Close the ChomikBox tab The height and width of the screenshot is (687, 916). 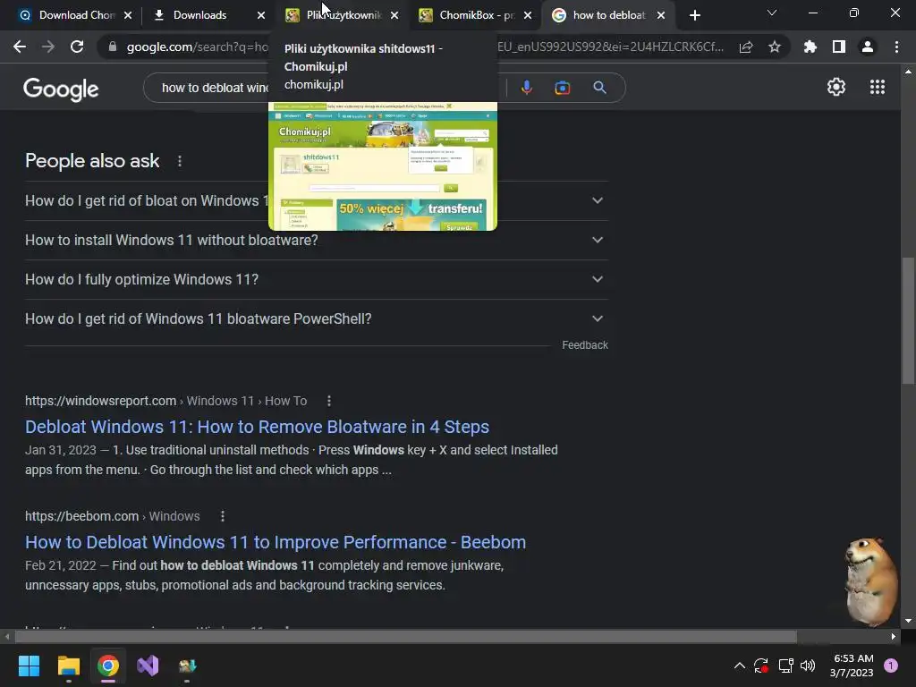[x=528, y=15]
